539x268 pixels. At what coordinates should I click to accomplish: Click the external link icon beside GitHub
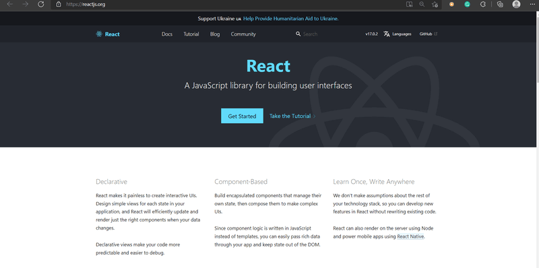pos(436,34)
